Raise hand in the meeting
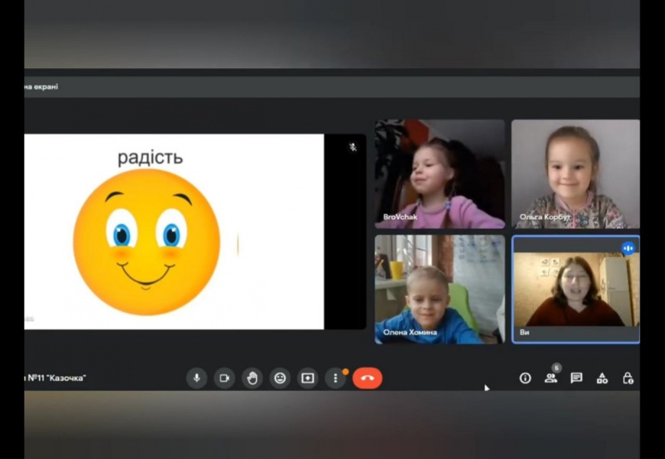665x459 pixels. [x=252, y=378]
